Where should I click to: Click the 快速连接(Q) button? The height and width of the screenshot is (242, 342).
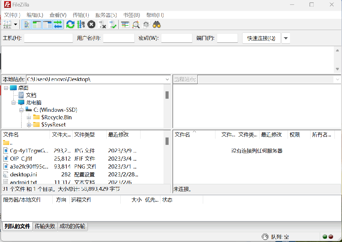[x=261, y=38]
